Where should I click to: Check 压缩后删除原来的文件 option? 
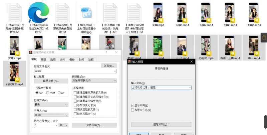75,93
